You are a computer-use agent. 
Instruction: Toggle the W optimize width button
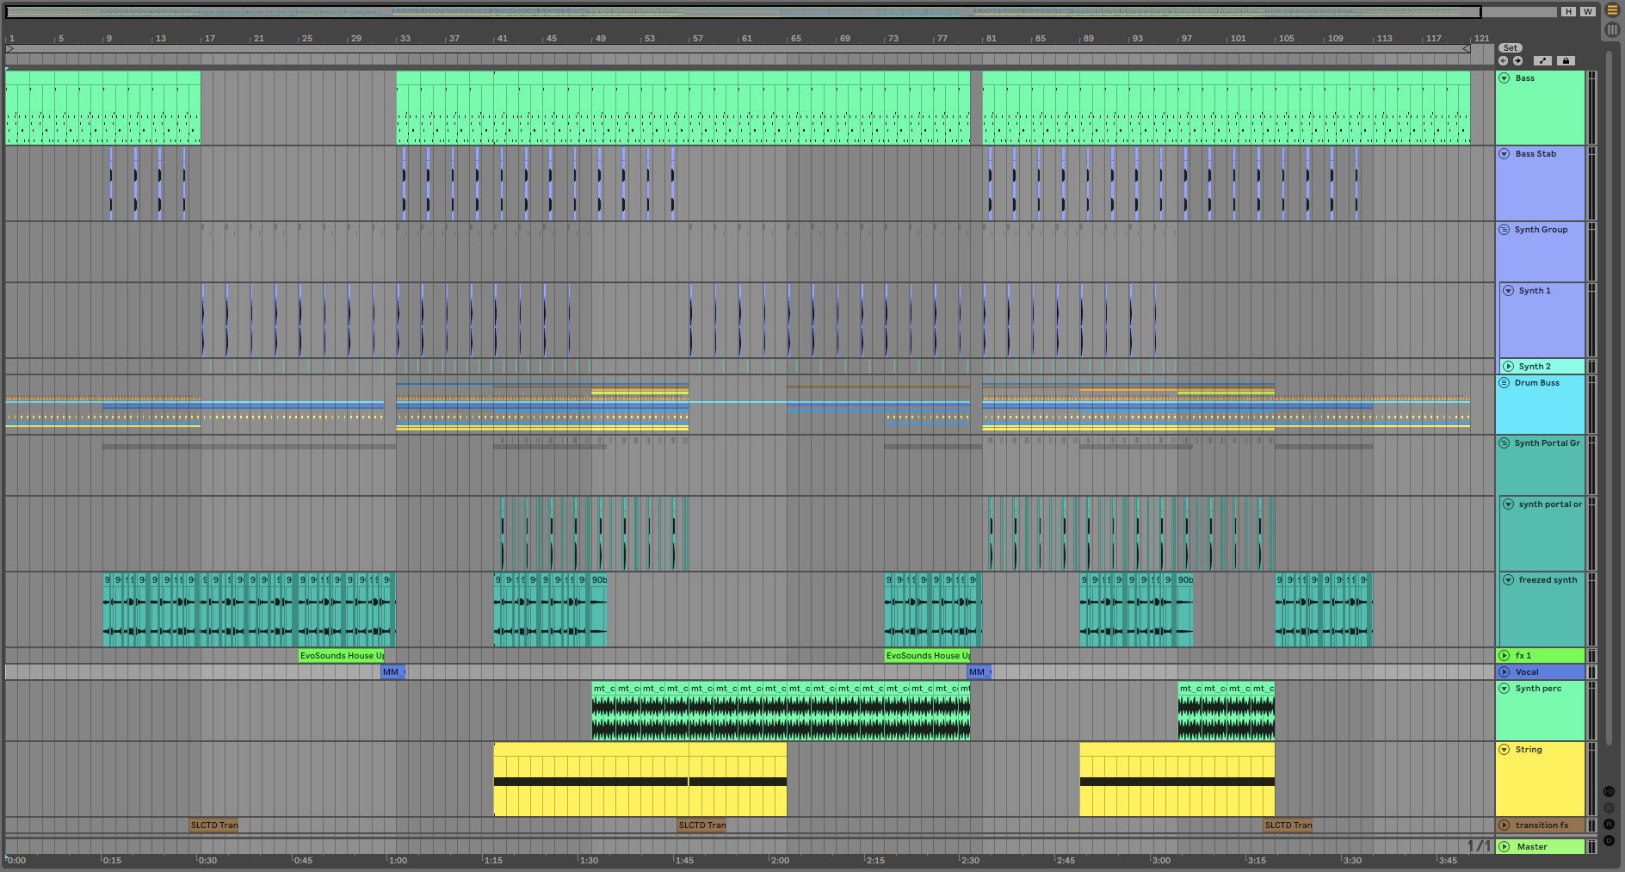click(x=1588, y=11)
